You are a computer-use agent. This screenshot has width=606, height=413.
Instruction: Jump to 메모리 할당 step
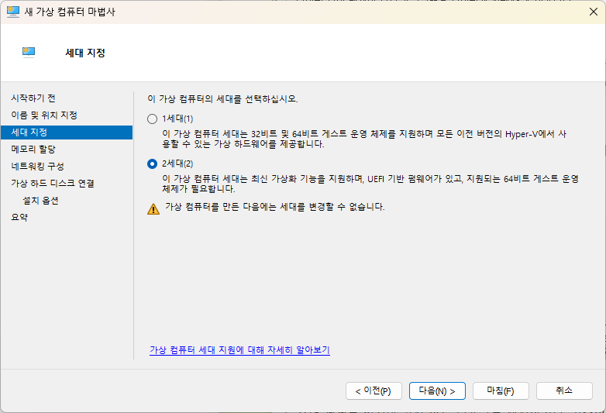tap(33, 149)
